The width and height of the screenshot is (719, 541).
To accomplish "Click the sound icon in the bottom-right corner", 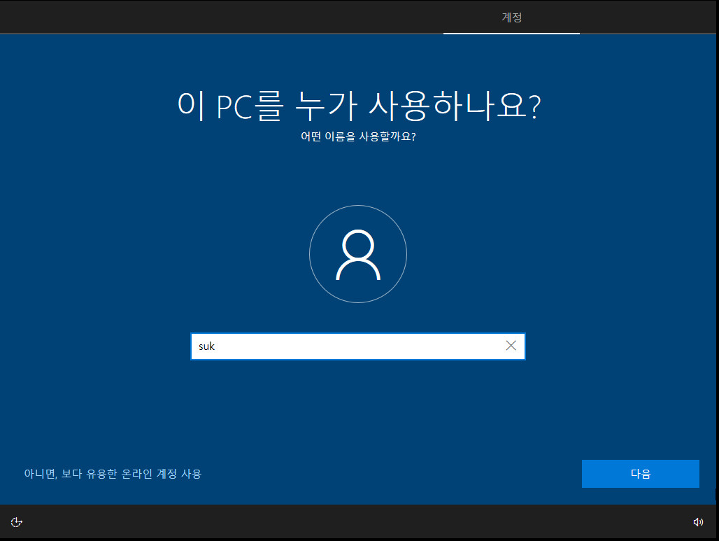I will (x=698, y=521).
